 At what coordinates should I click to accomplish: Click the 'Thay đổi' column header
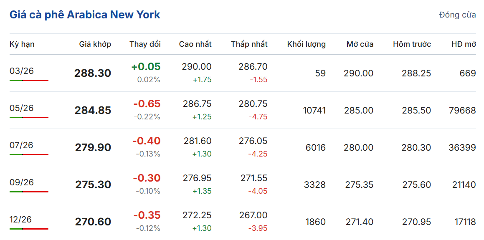point(145,44)
